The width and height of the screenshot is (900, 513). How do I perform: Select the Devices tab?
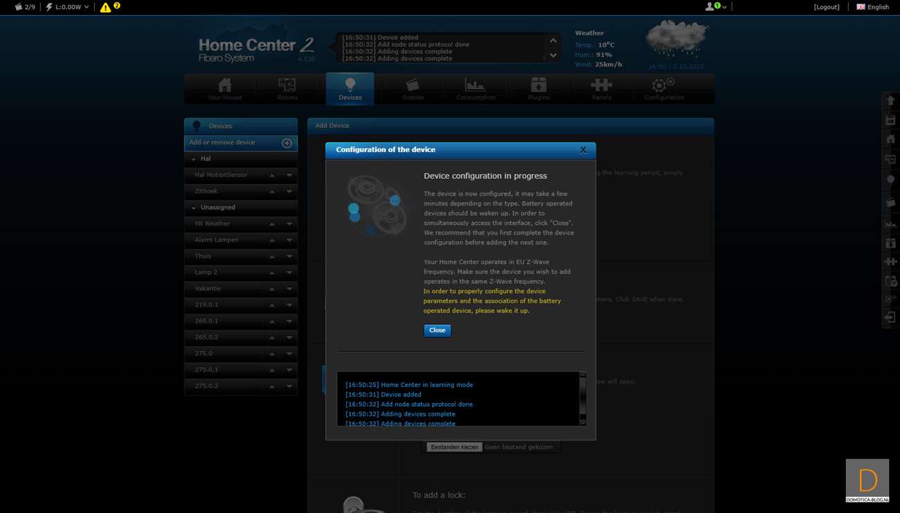350,88
